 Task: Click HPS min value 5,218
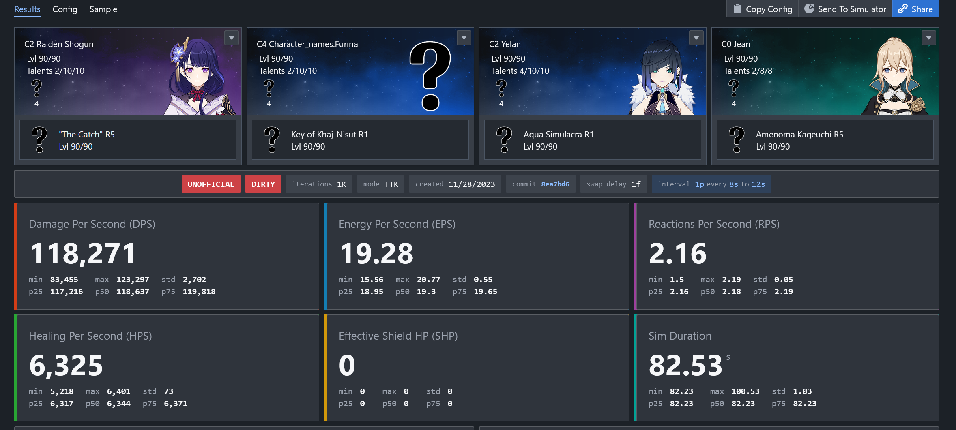pyautogui.click(x=62, y=391)
